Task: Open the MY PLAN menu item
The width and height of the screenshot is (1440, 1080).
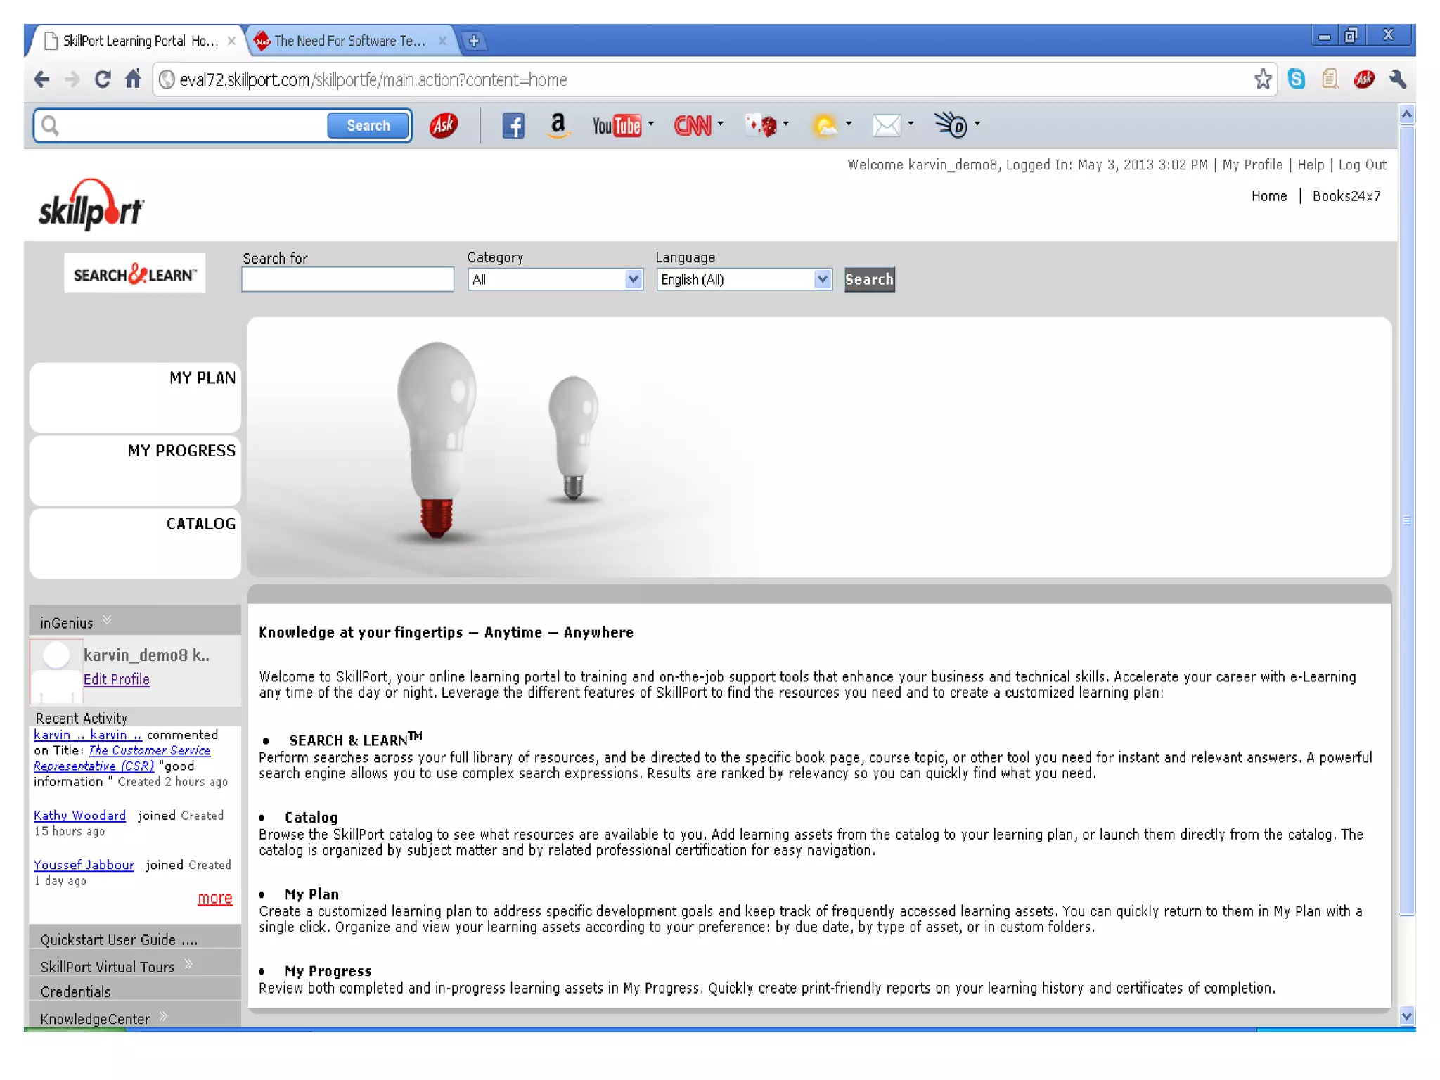Action: 202,378
